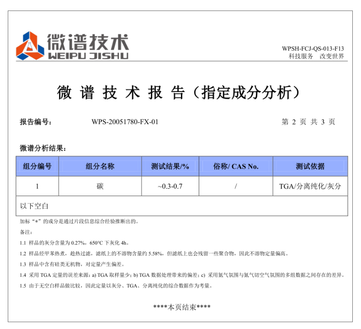Screen dimensions: 361x329
Task: Click note 1.5 about no blank sample
Action: pos(116,286)
